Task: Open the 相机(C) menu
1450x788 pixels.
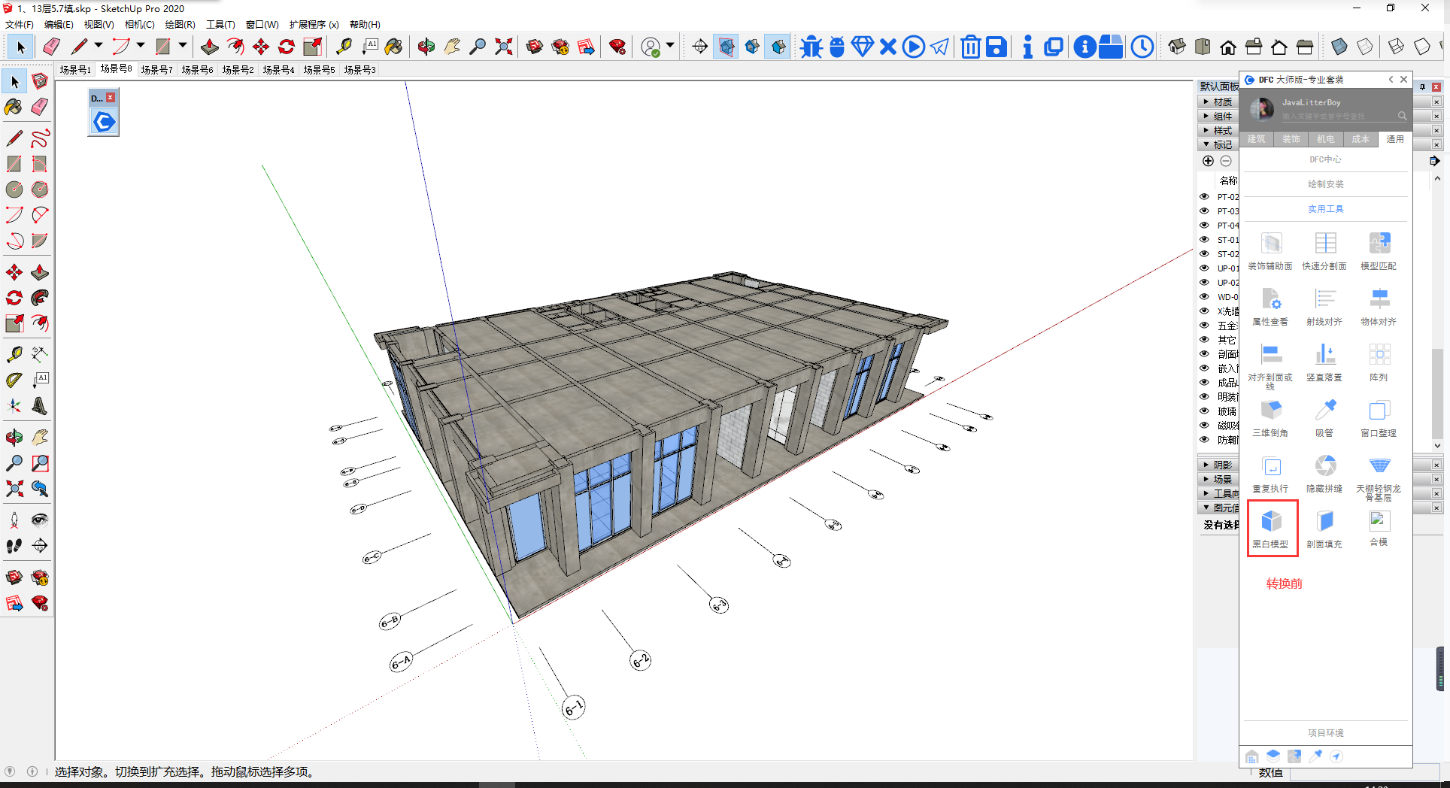Action: tap(139, 25)
